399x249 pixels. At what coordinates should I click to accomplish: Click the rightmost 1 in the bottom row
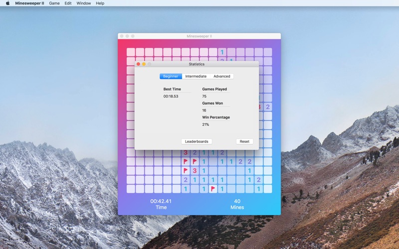point(258,189)
